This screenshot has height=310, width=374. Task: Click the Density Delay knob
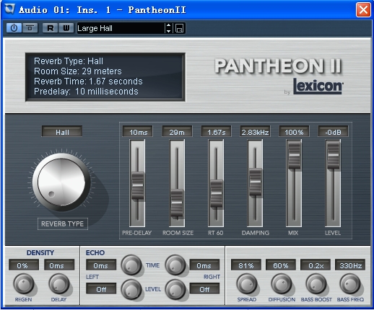[59, 284]
